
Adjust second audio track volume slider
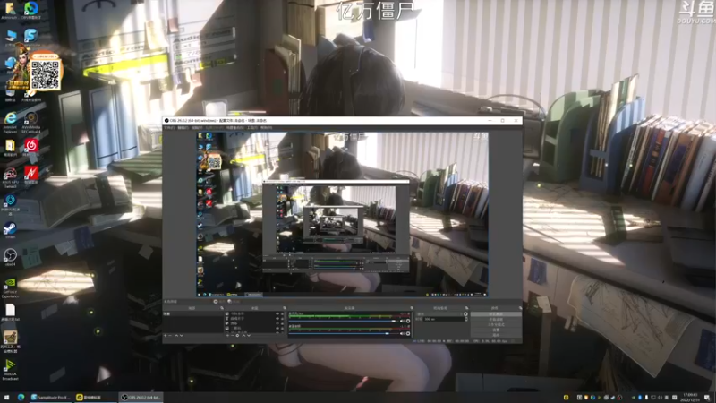pos(344,333)
